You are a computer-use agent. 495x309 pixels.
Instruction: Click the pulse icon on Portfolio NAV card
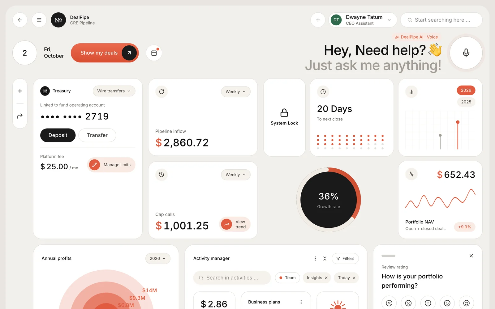click(411, 174)
